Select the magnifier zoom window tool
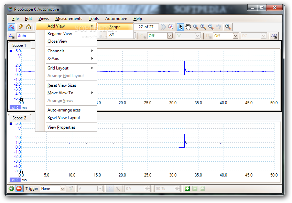Screen dimensions: 292x203 pos(196,27)
